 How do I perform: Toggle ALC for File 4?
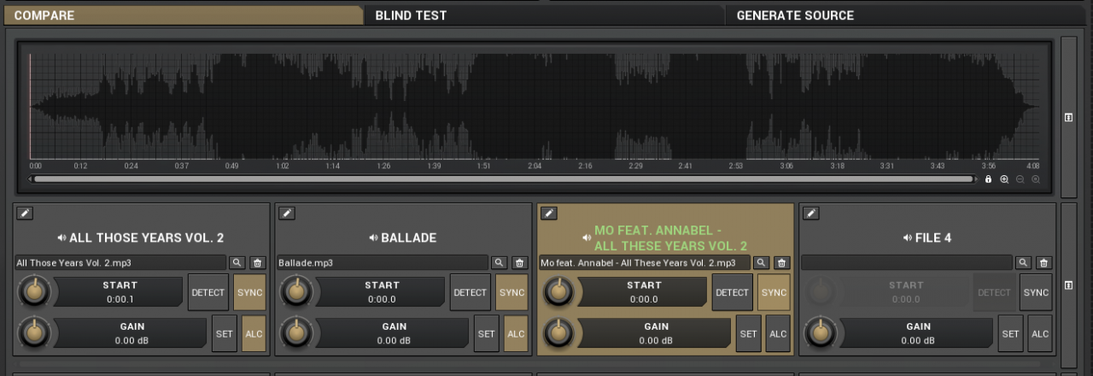pos(1041,333)
